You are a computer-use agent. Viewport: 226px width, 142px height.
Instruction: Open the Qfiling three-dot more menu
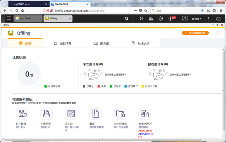[x=218, y=33]
